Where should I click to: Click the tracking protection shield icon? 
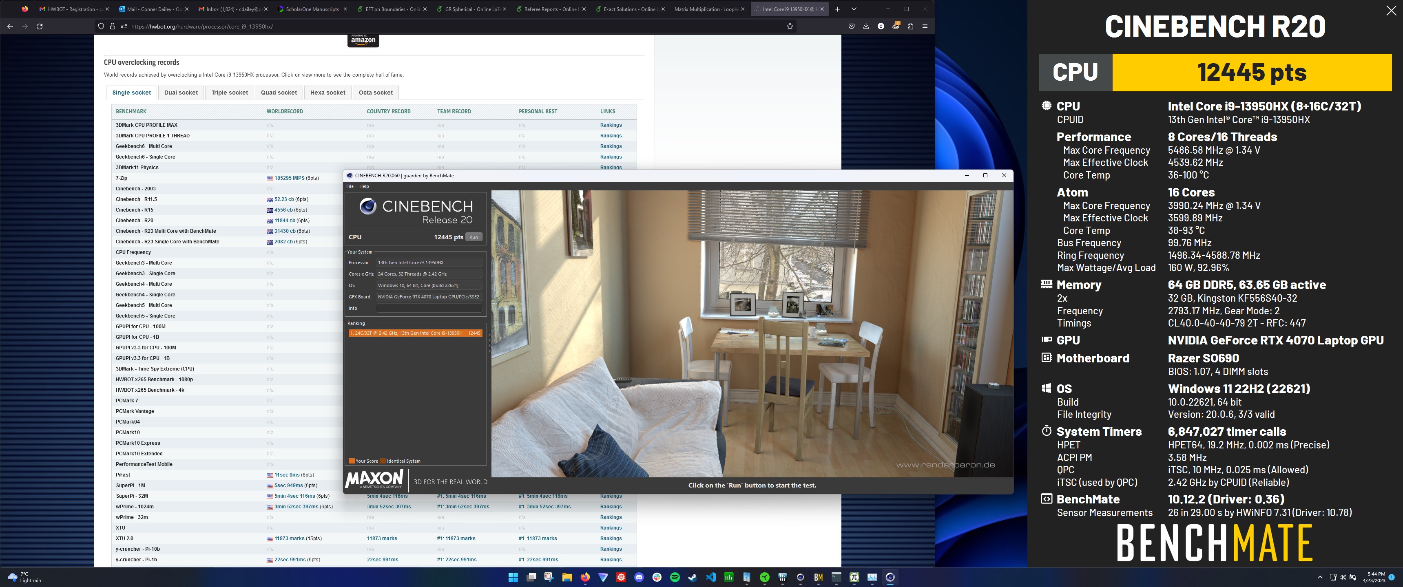(x=101, y=26)
